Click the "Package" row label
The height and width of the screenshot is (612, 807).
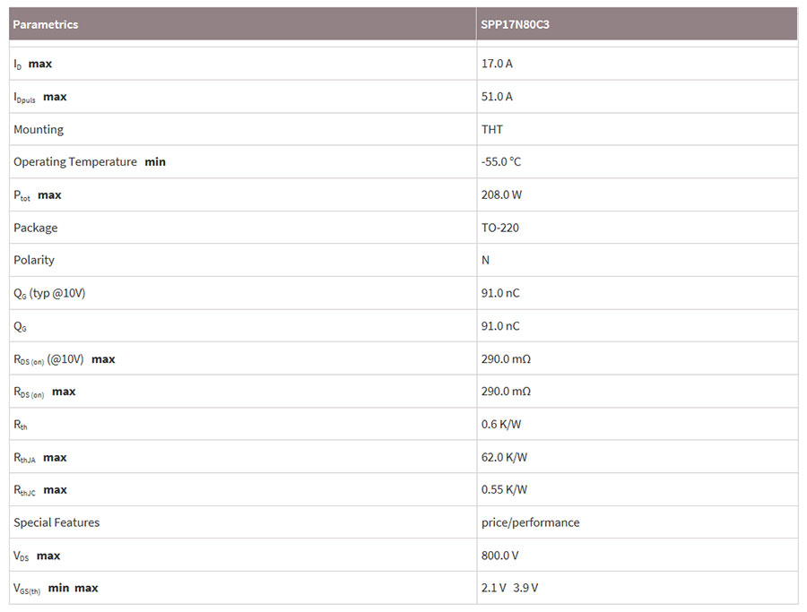click(x=36, y=228)
